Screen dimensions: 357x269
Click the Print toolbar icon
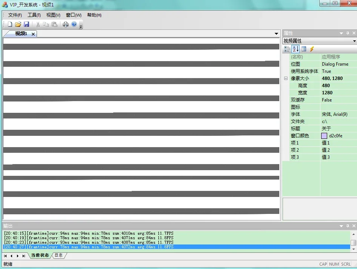pyautogui.click(x=66, y=24)
